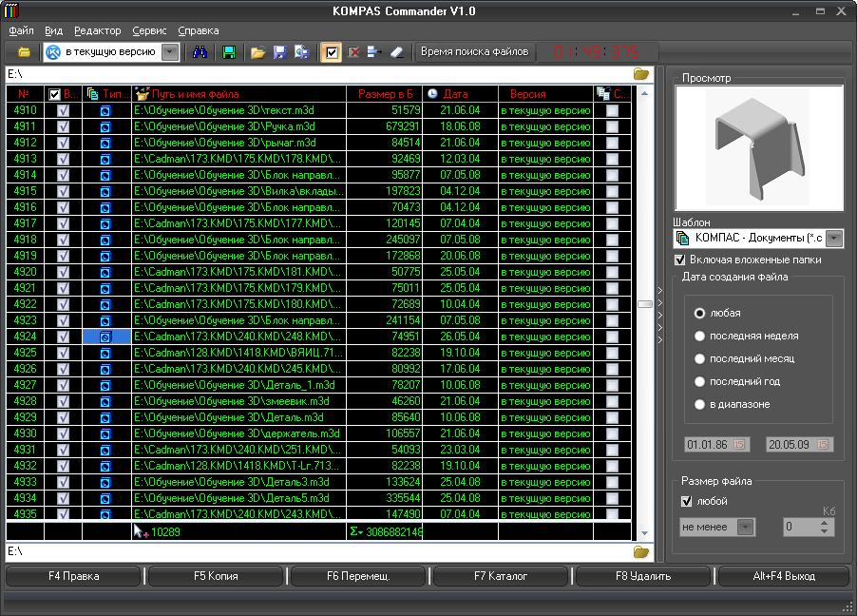Click the file type icon in row 4930
This screenshot has height=616, width=857.
(x=105, y=433)
